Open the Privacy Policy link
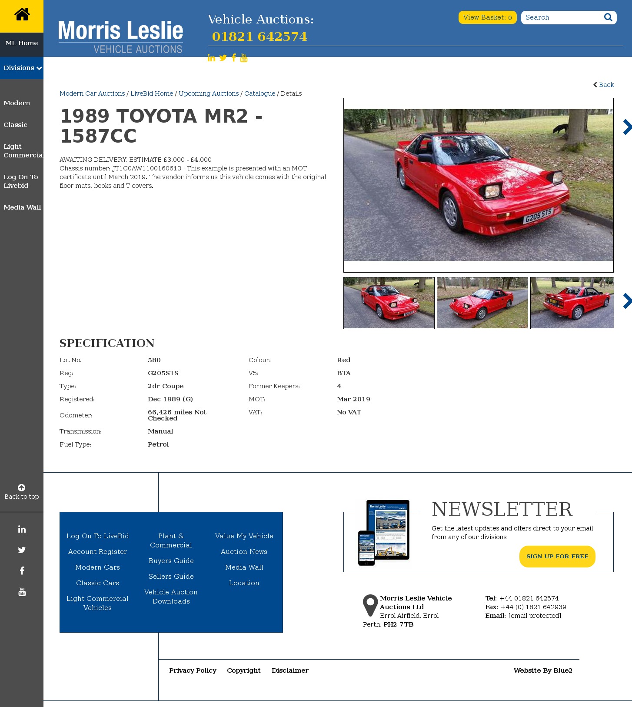 pos(193,670)
